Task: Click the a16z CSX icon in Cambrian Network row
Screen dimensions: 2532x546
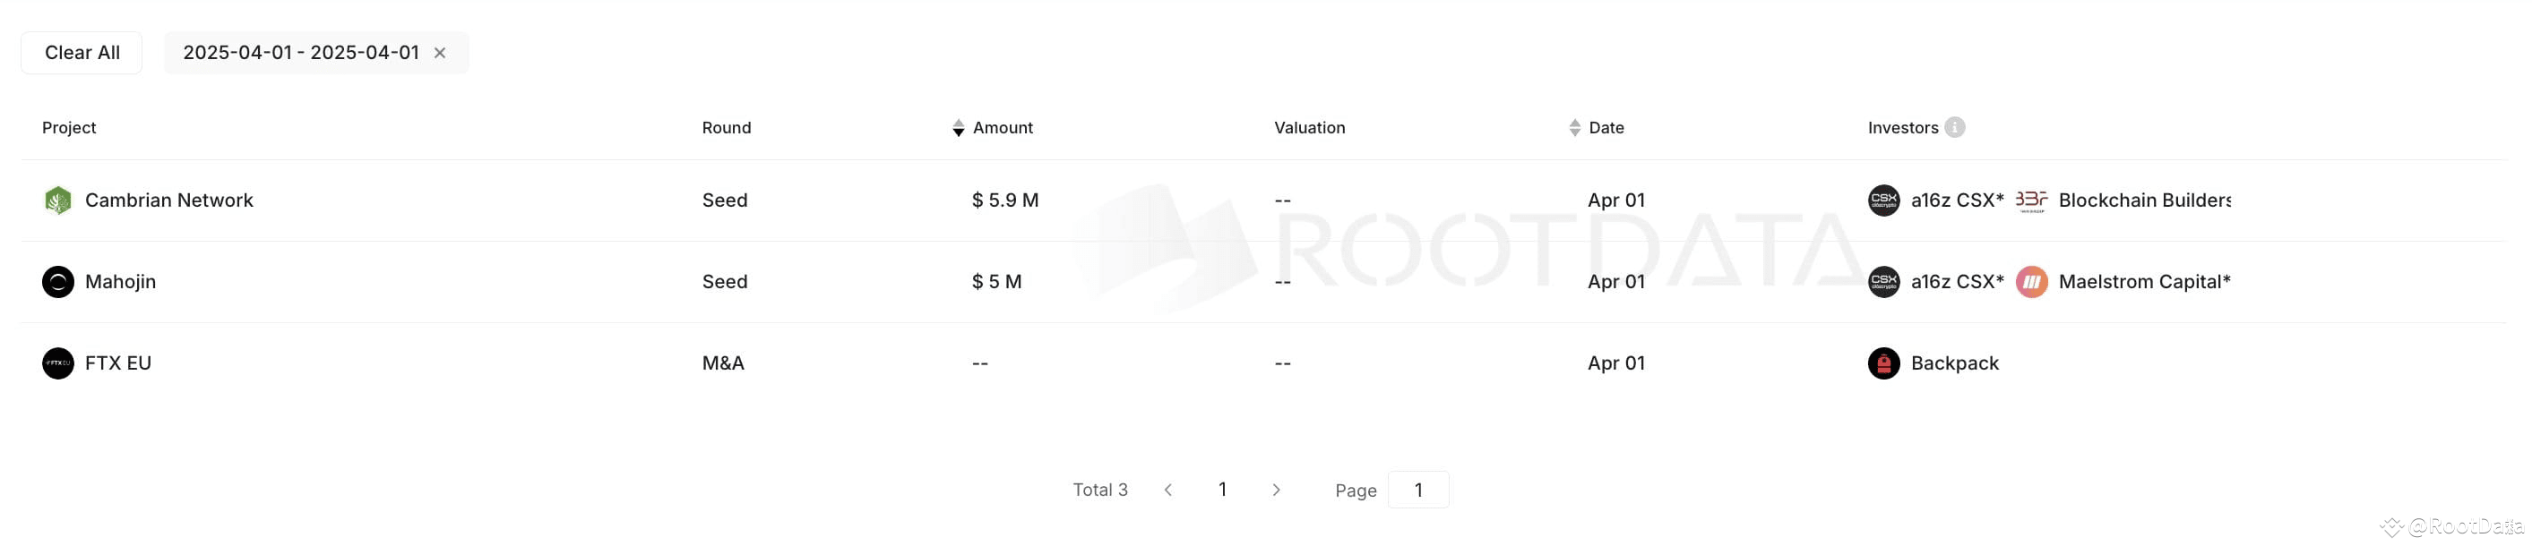Action: pos(1882,200)
